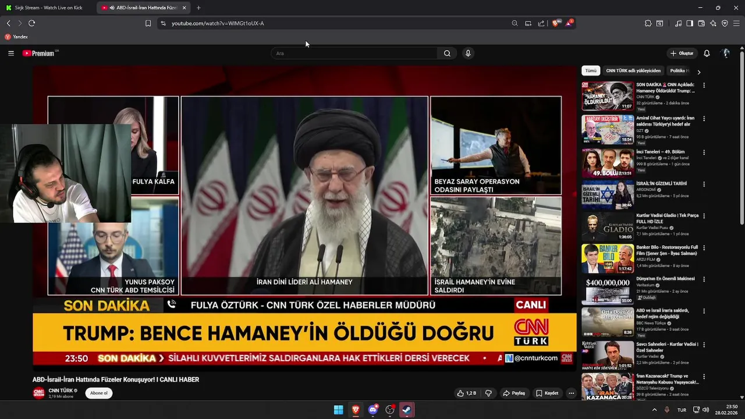Go back with browser back arrow
This screenshot has height=419, width=745.
tap(9, 23)
